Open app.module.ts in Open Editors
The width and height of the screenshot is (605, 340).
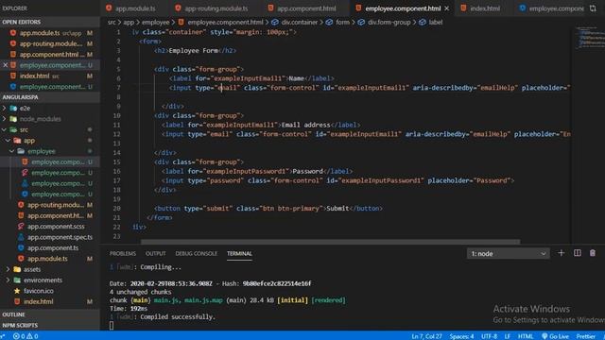[x=50, y=33]
